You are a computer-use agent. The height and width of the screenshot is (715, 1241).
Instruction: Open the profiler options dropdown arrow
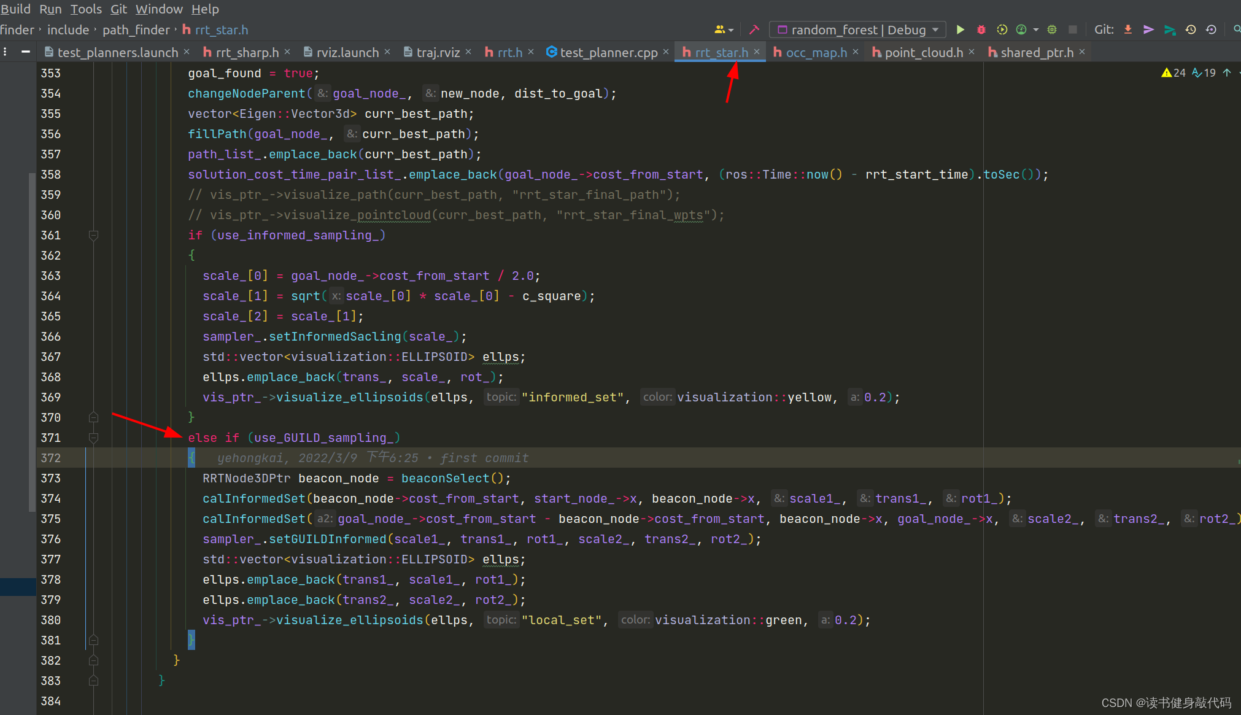(1036, 29)
